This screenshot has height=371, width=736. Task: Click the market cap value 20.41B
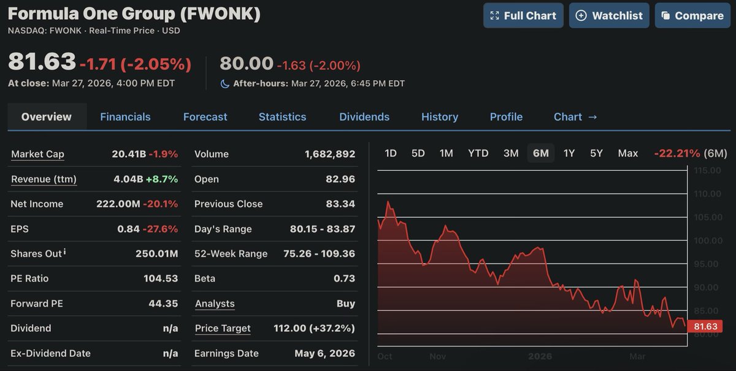(x=129, y=154)
